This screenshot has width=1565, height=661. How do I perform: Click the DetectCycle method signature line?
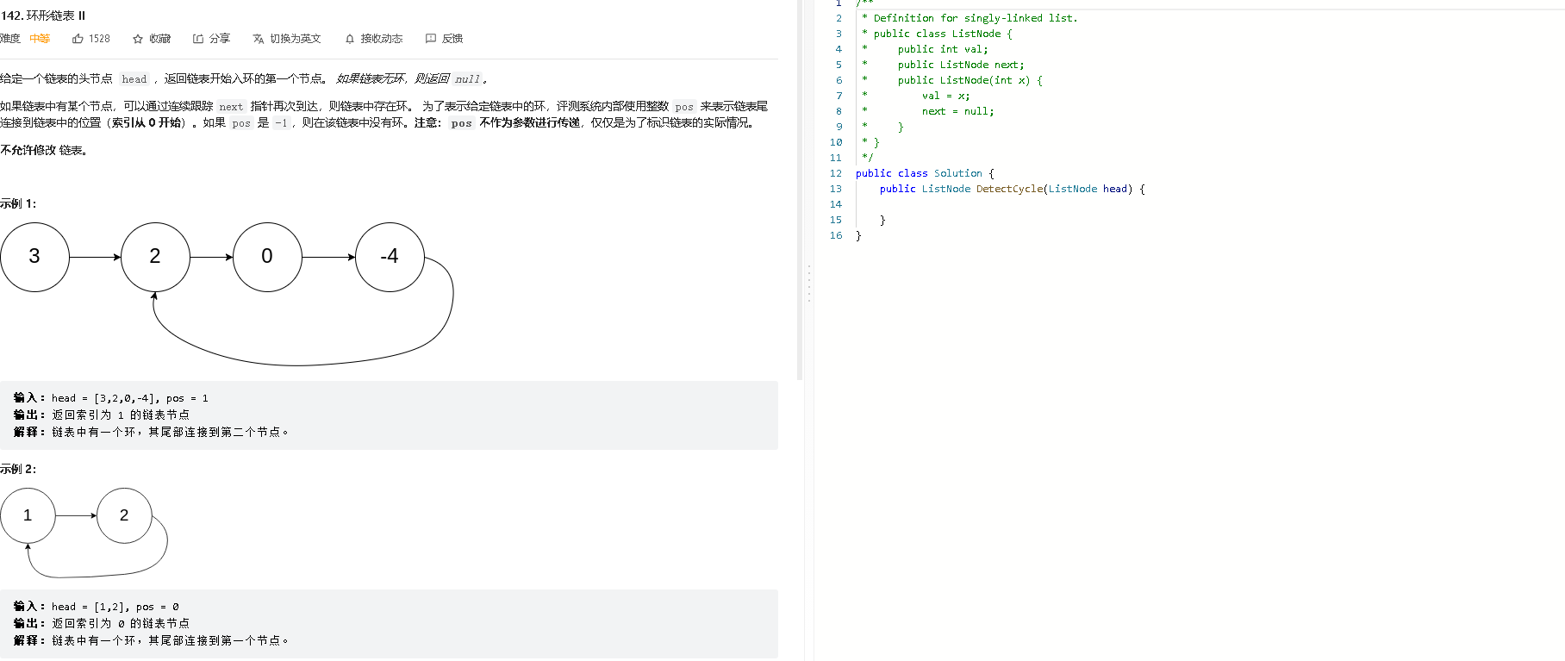click(x=1013, y=189)
